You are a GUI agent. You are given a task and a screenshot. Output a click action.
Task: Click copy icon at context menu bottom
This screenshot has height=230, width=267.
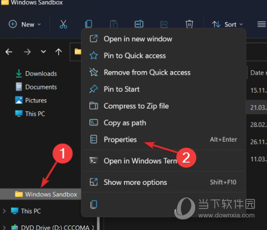click(x=93, y=204)
